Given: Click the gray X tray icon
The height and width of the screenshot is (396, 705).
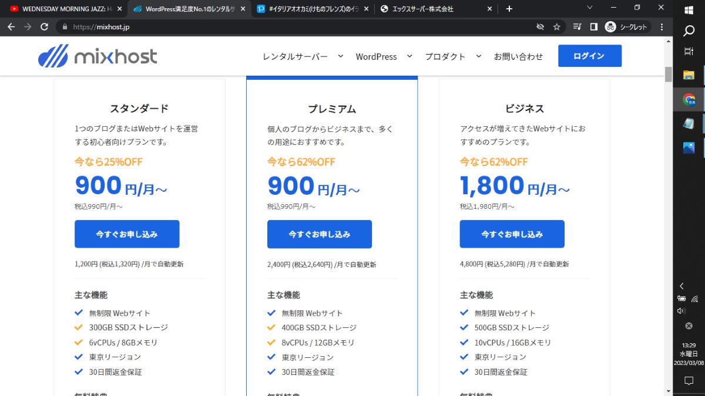Looking at the screenshot, I should (x=689, y=326).
